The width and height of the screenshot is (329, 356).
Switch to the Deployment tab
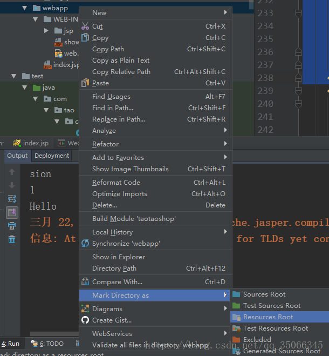(52, 156)
